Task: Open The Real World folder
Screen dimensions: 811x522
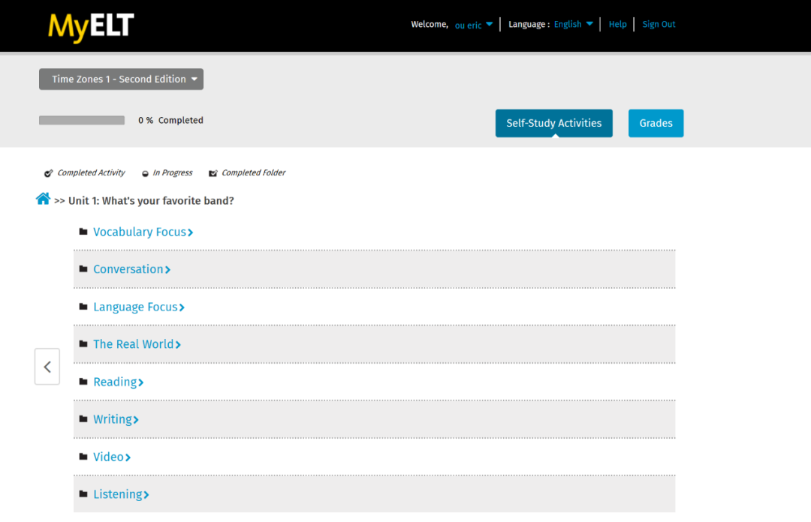Action: point(137,344)
